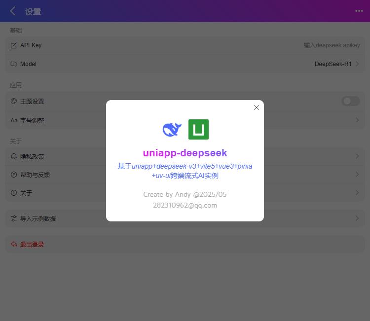Image resolution: width=370 pixels, height=321 pixels.
Task: Click the 基础 section header
Action: point(16,31)
